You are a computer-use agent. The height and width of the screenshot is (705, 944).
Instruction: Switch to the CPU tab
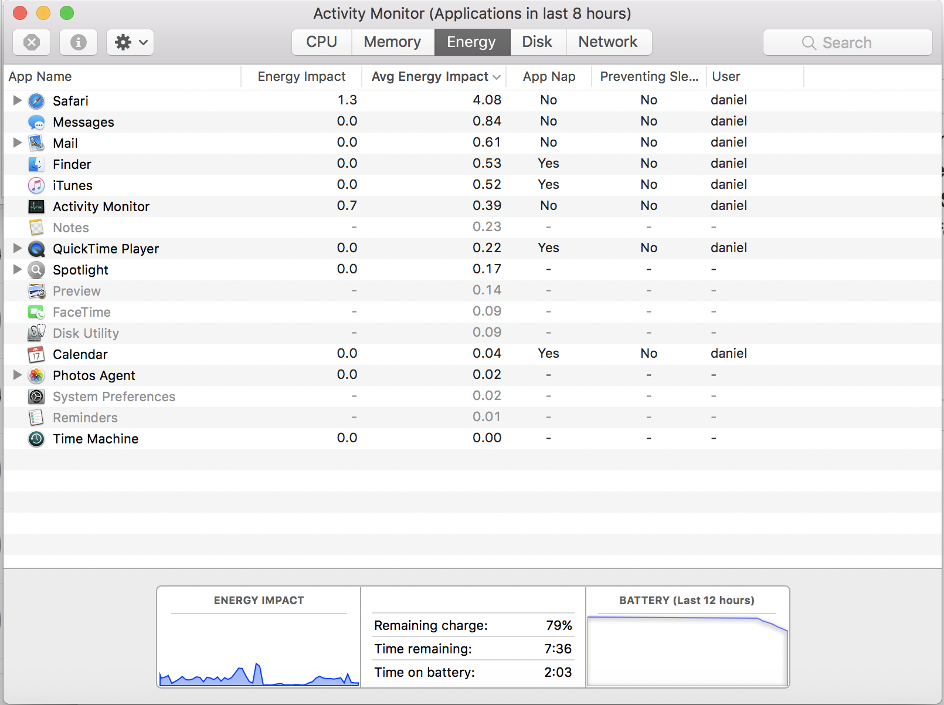(x=321, y=42)
